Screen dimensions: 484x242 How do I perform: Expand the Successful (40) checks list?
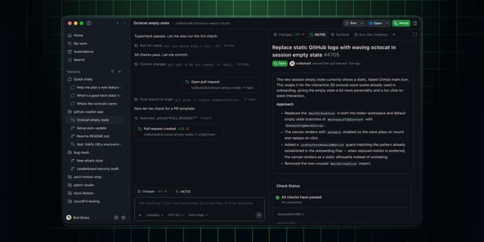click(x=290, y=214)
